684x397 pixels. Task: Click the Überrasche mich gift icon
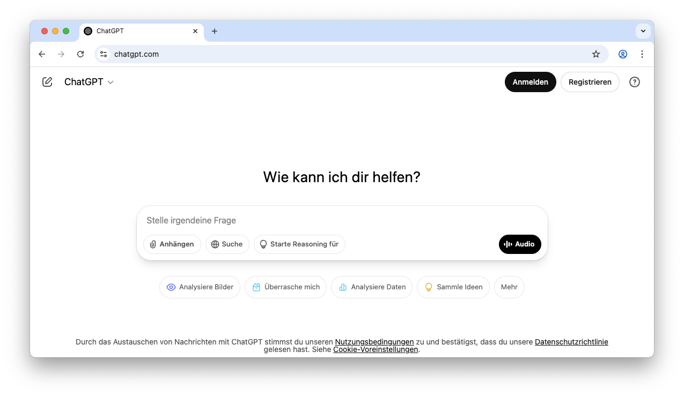click(x=256, y=287)
